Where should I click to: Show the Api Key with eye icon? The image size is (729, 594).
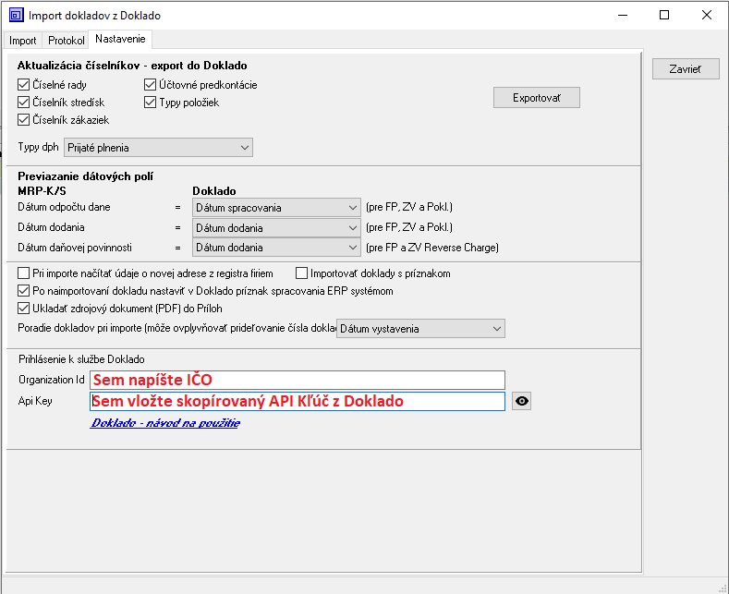(522, 401)
